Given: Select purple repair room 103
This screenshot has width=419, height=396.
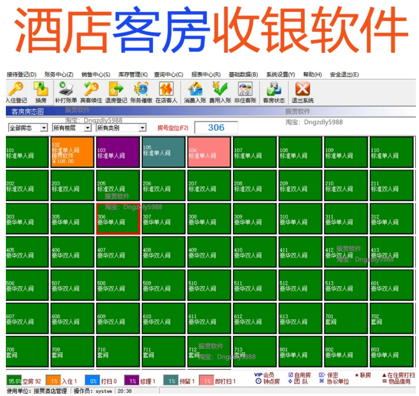Looking at the screenshot, I should coord(118,152).
